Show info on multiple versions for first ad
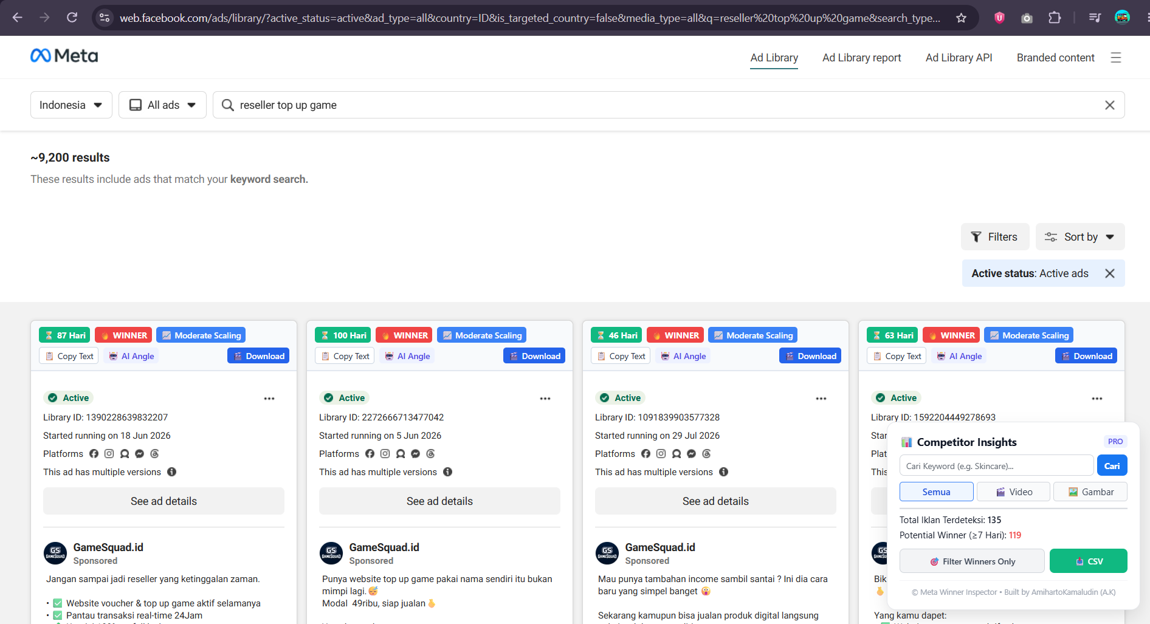Image resolution: width=1150 pixels, height=624 pixels. point(172,472)
